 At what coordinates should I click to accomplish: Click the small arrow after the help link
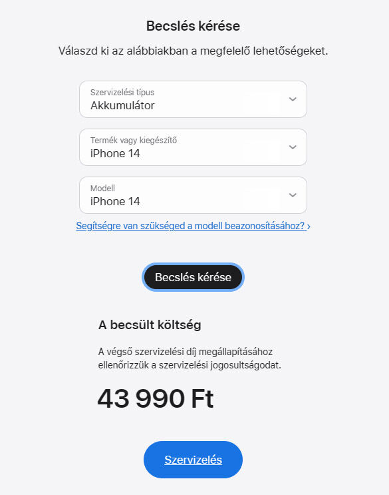[309, 227]
